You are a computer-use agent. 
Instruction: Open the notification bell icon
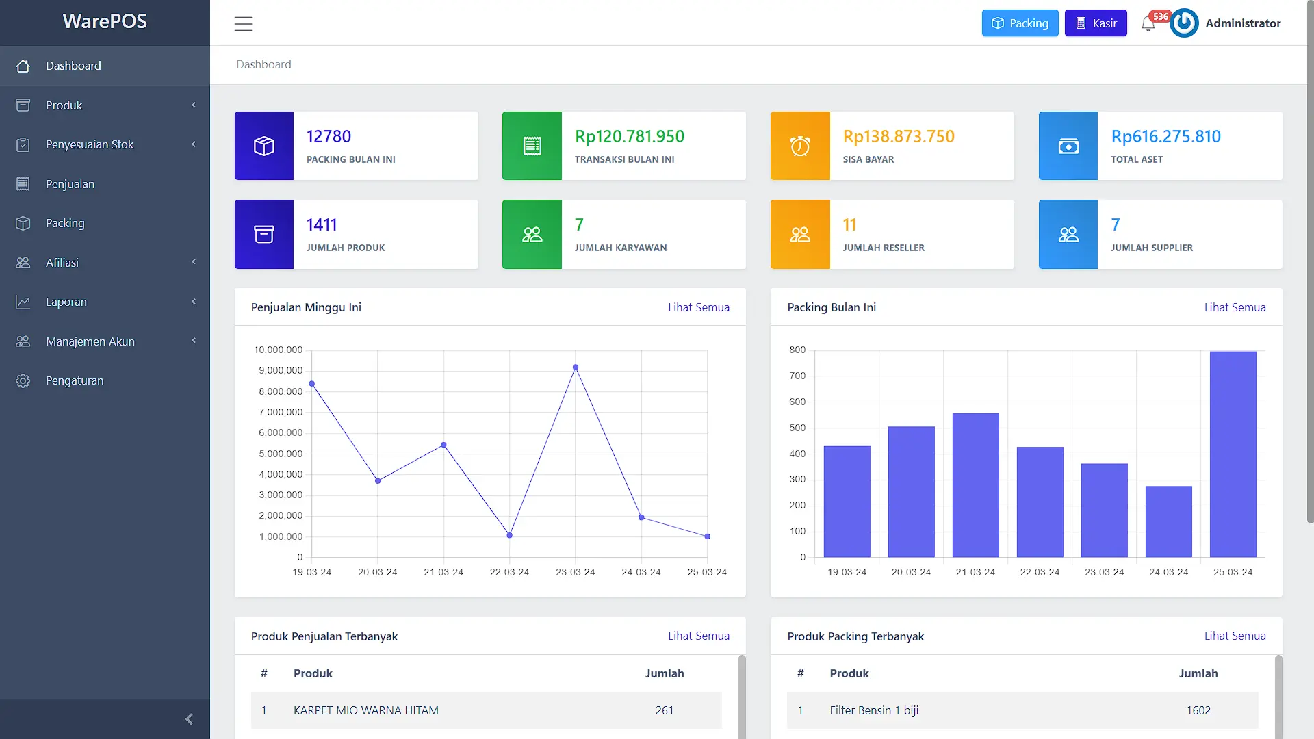point(1148,24)
